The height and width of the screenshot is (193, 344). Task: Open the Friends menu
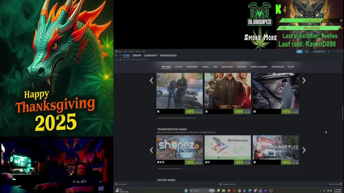[131, 51]
